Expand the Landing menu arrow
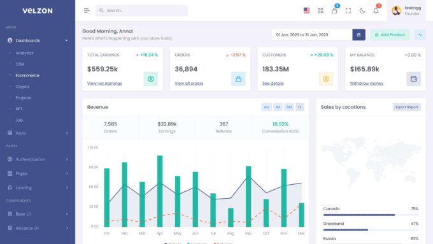 click(67, 187)
